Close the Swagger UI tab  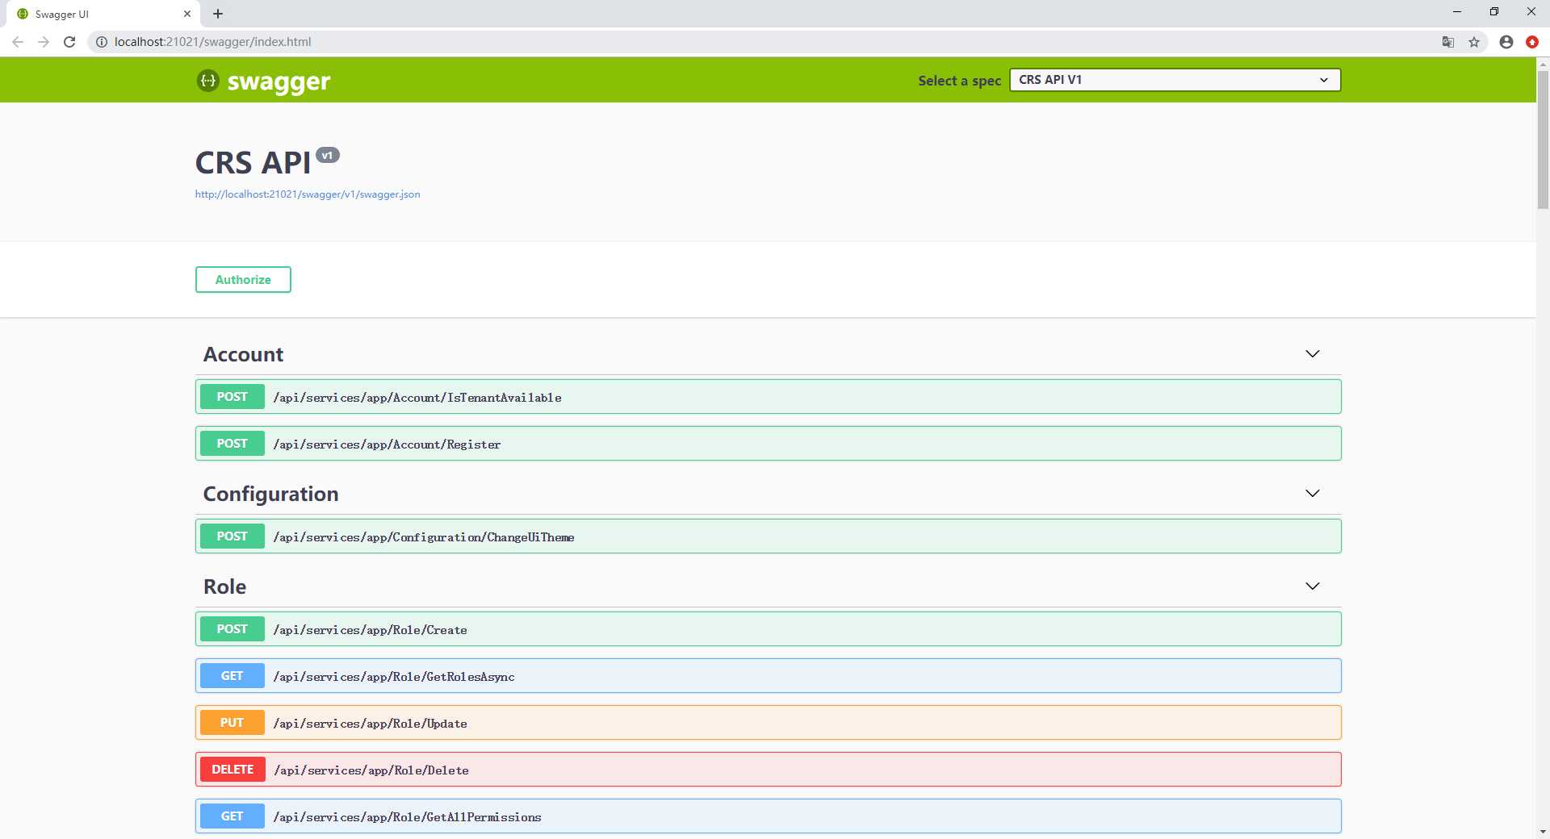point(187,14)
